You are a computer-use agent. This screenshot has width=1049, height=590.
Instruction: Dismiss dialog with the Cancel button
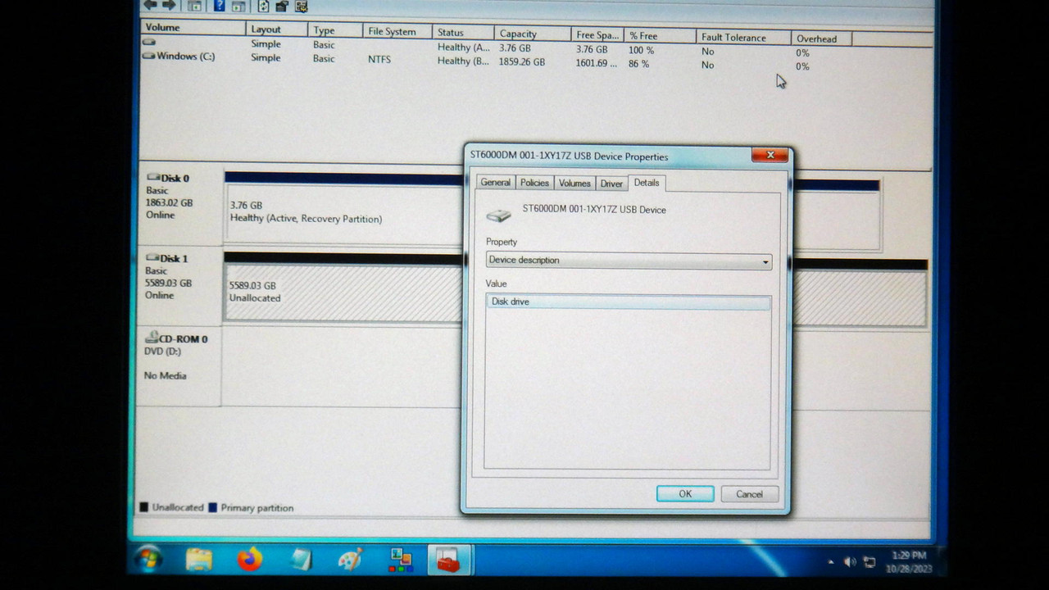coord(749,494)
